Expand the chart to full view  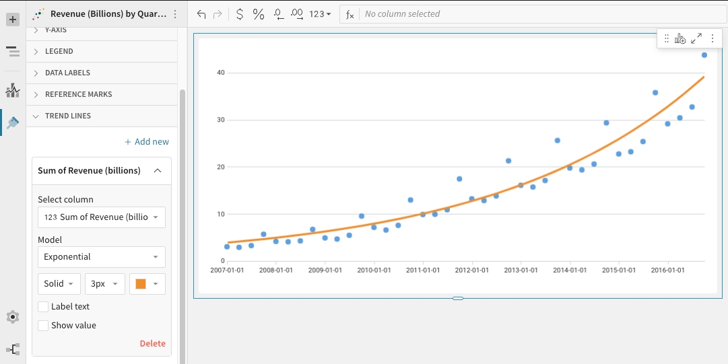pos(696,39)
